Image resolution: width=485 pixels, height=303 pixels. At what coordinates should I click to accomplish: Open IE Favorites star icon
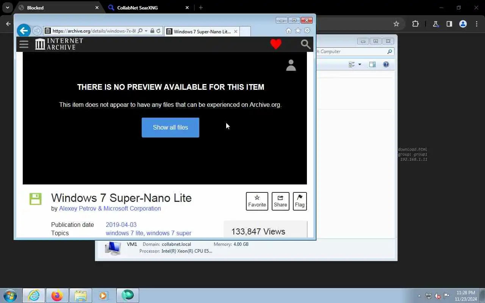coord(298,31)
